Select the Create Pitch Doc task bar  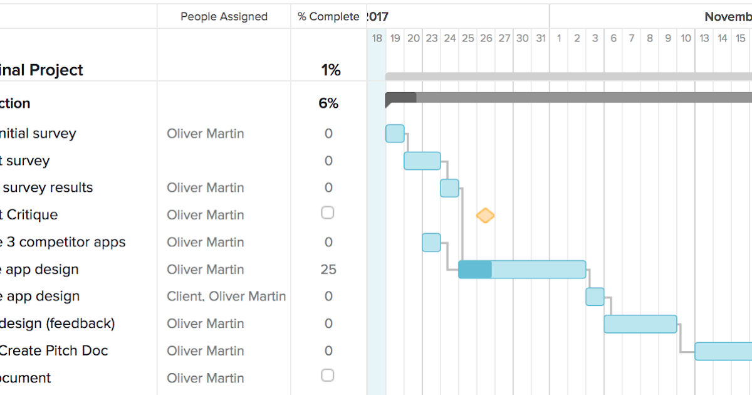pos(724,351)
